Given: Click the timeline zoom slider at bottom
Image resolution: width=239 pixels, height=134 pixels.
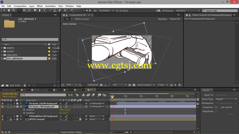Looking at the screenshot, I should click(119, 132).
